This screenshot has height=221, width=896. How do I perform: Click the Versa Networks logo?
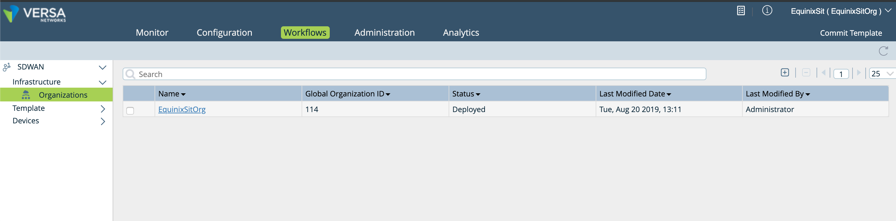(x=34, y=14)
